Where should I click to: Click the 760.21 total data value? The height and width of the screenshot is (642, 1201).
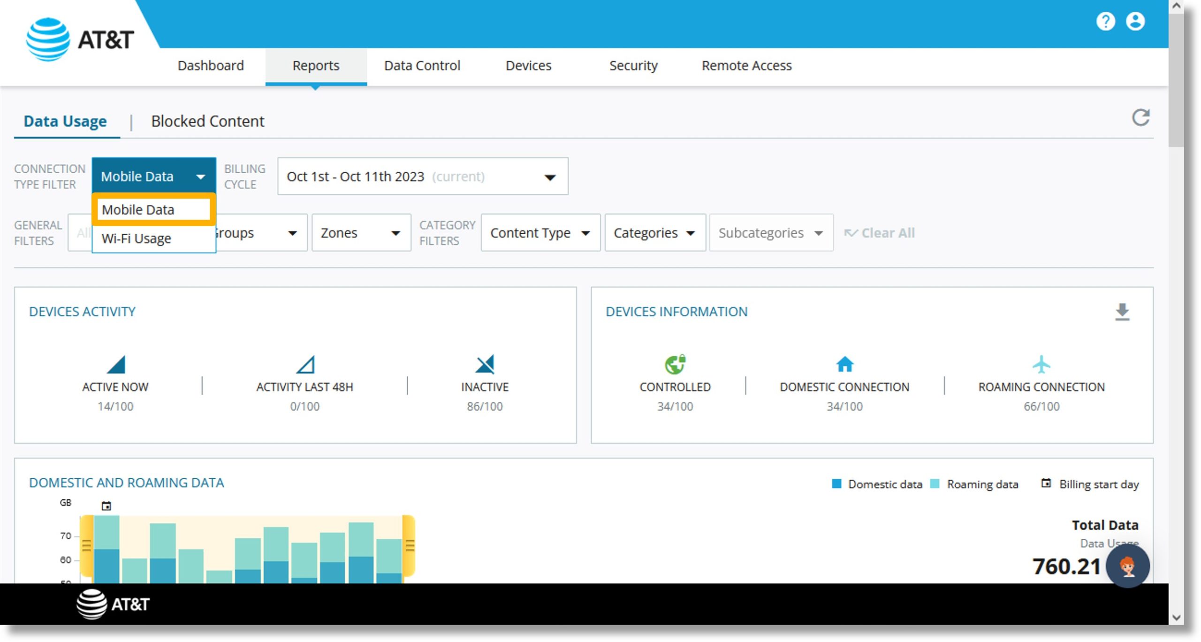(1066, 566)
